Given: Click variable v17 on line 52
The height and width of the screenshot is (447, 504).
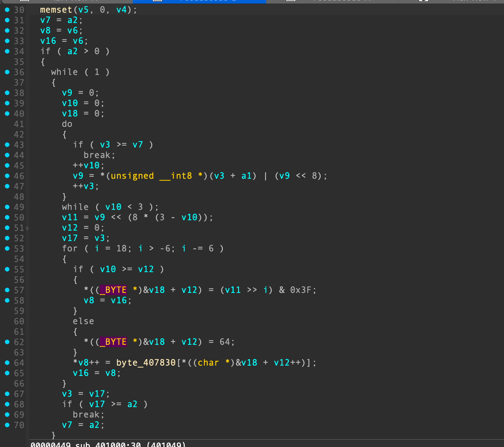Looking at the screenshot, I should coord(70,238).
